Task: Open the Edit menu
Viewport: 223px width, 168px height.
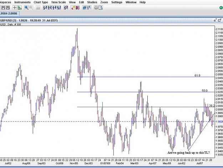Action: (81, 2)
